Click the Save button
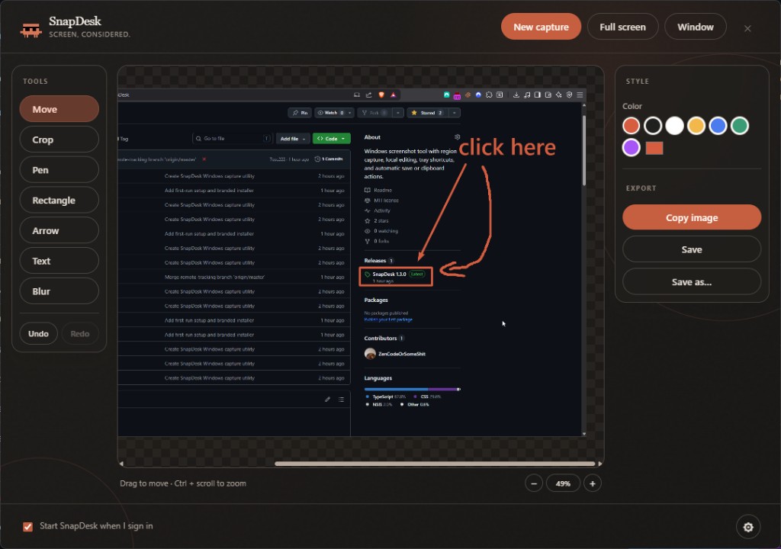781x549 pixels. [692, 249]
